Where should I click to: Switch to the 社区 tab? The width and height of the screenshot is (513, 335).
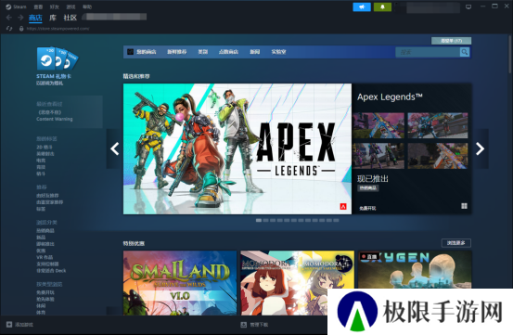coord(70,18)
